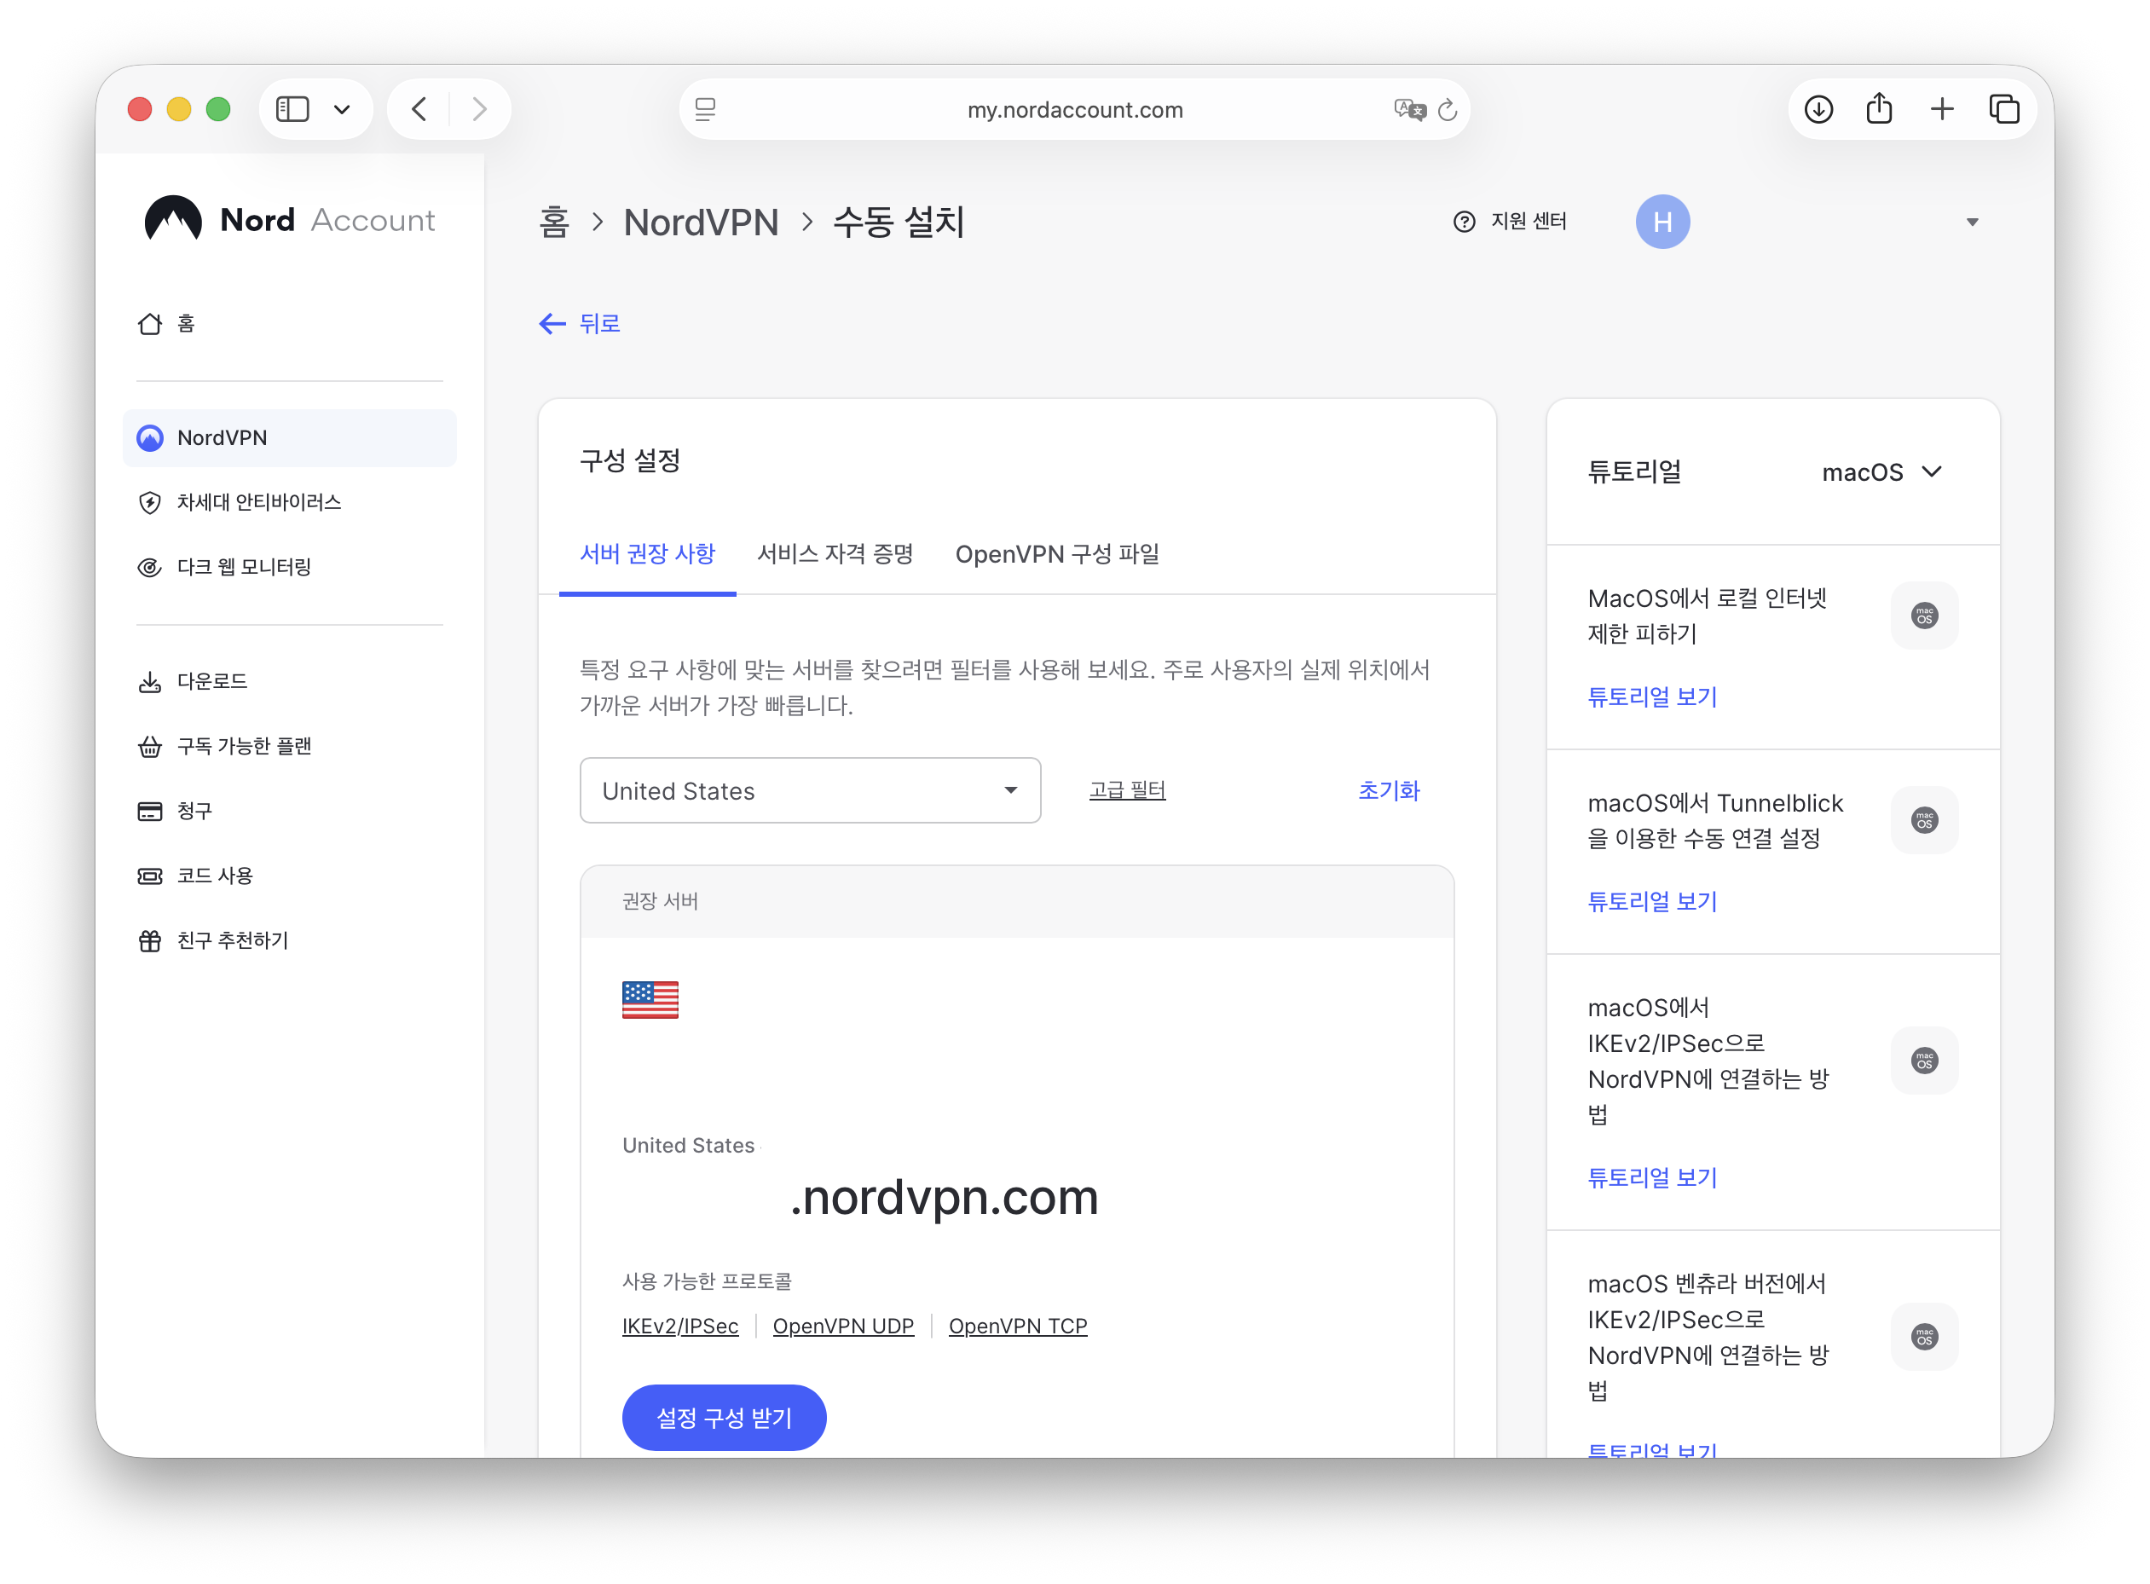2150x1584 pixels.
Task: Switch to the 서버 권장 사항 tab
Action: 648,554
